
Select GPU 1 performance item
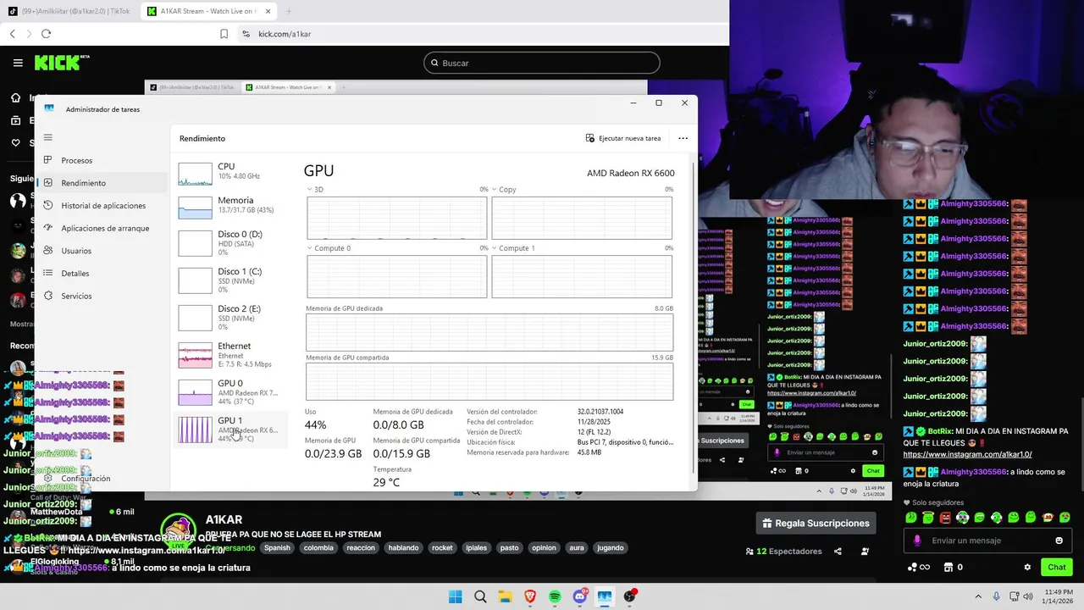[230, 429]
